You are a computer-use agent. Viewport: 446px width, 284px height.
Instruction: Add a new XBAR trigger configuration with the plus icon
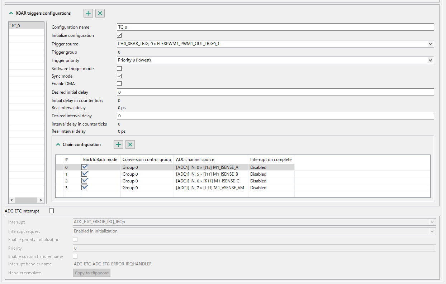click(88, 13)
